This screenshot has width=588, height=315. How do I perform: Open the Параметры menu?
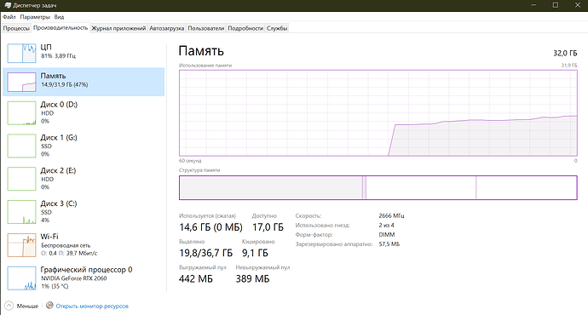pyautogui.click(x=35, y=17)
